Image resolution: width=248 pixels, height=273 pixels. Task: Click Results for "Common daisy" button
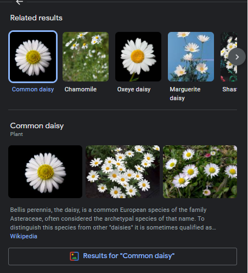pos(122,256)
